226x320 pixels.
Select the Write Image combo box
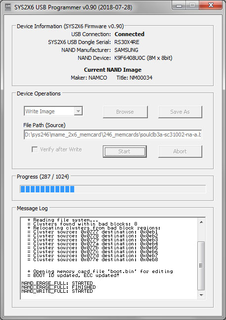tap(53, 111)
